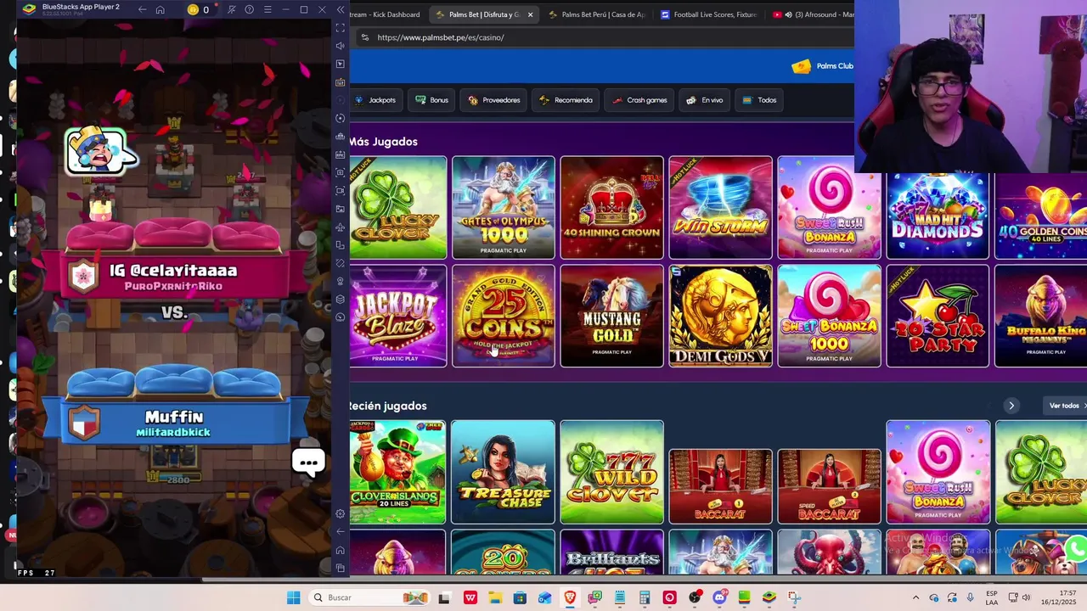Switch to Palms Bet Perú tab
This screenshot has height=611, width=1087.
point(596,14)
